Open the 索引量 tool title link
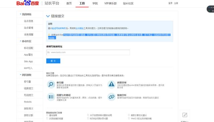Image resolution: width=214 pixels, height=122 pixels. point(60,83)
